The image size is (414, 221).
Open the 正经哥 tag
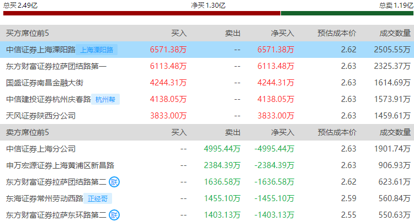98,198
